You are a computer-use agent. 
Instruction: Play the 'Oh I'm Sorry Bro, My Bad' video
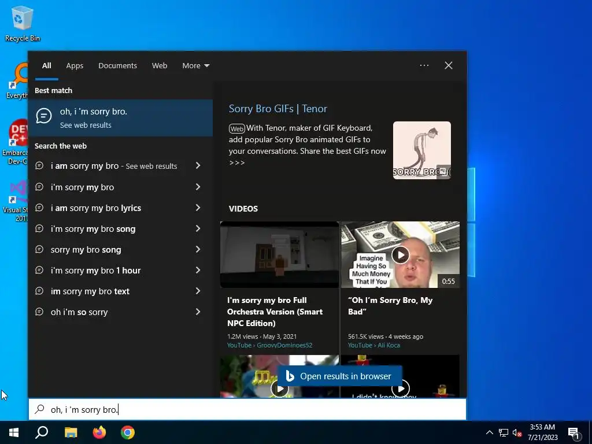pyautogui.click(x=400, y=254)
